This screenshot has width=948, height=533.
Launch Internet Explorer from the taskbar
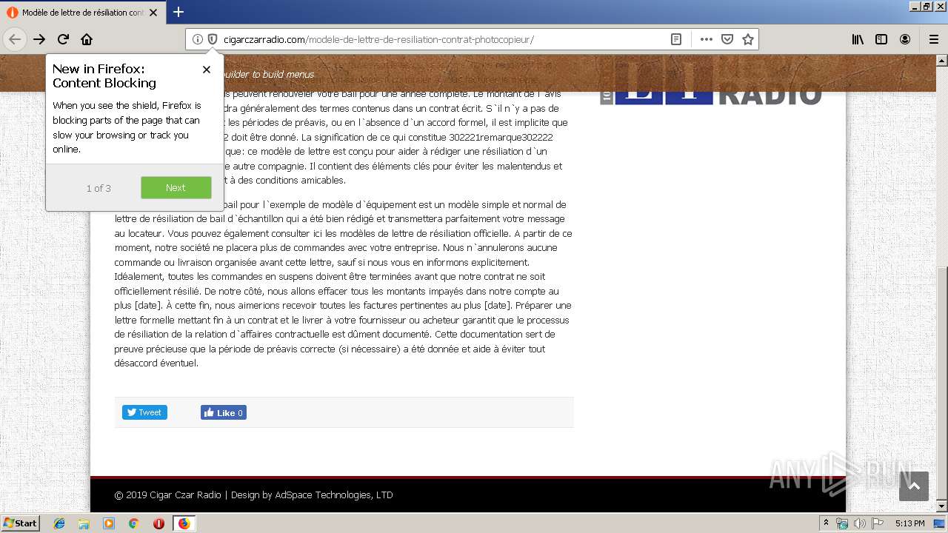tap(59, 523)
